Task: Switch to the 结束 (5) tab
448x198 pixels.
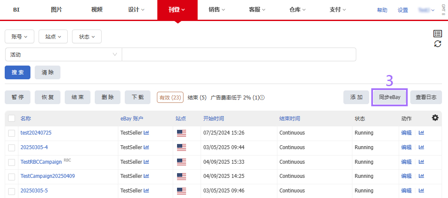Action: point(197,97)
